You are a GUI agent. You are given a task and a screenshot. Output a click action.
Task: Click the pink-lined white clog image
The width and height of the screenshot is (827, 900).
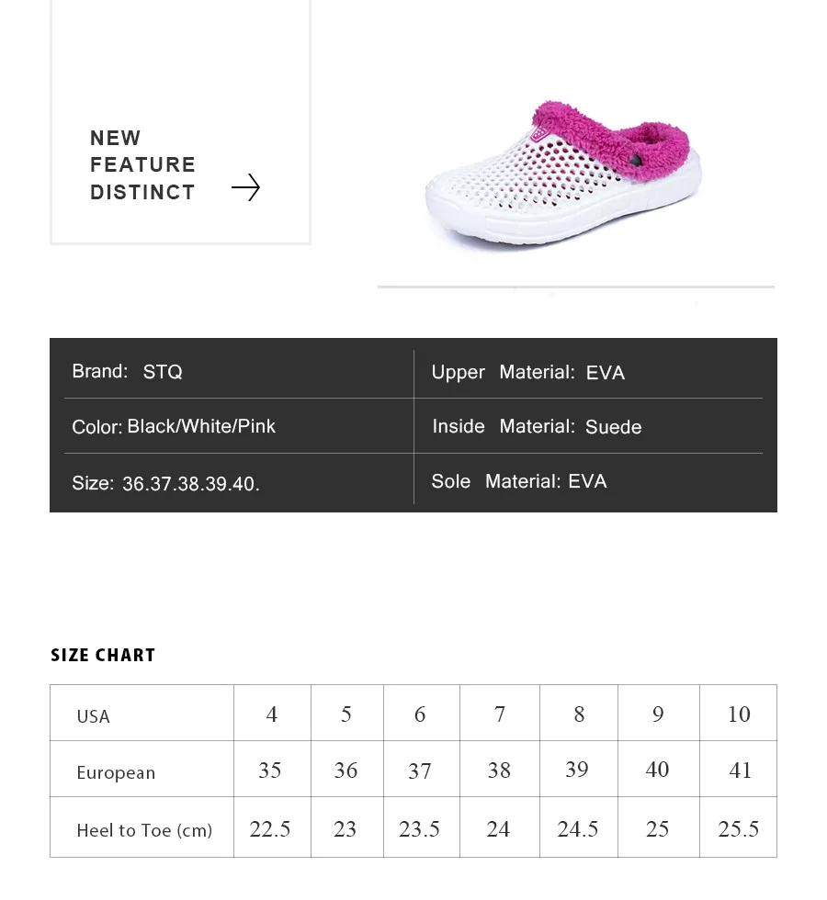coord(563,174)
